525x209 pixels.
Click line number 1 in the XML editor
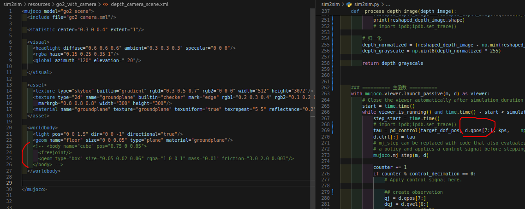(x=11, y=11)
